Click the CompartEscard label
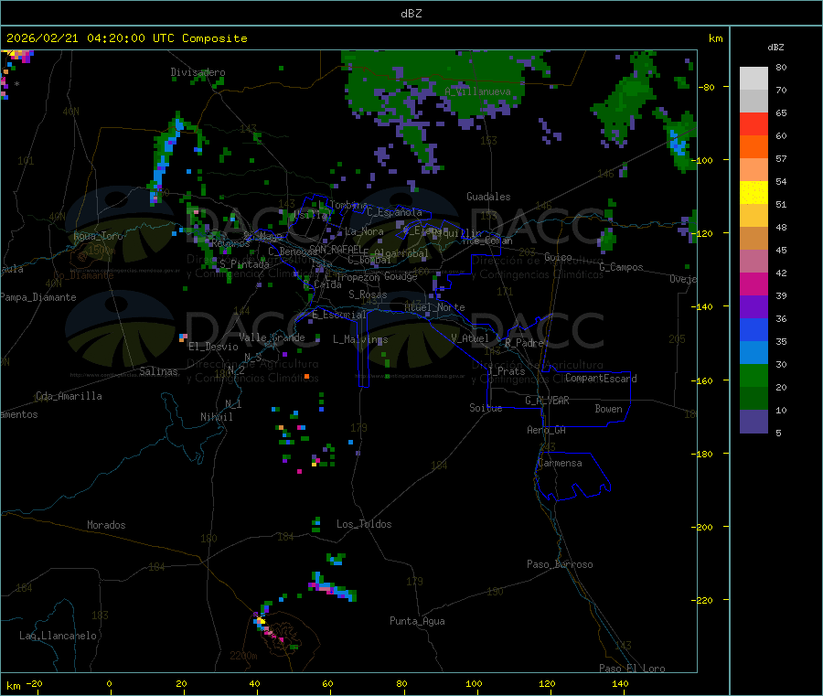Viewport: 823px width, 696px height. coord(601,379)
